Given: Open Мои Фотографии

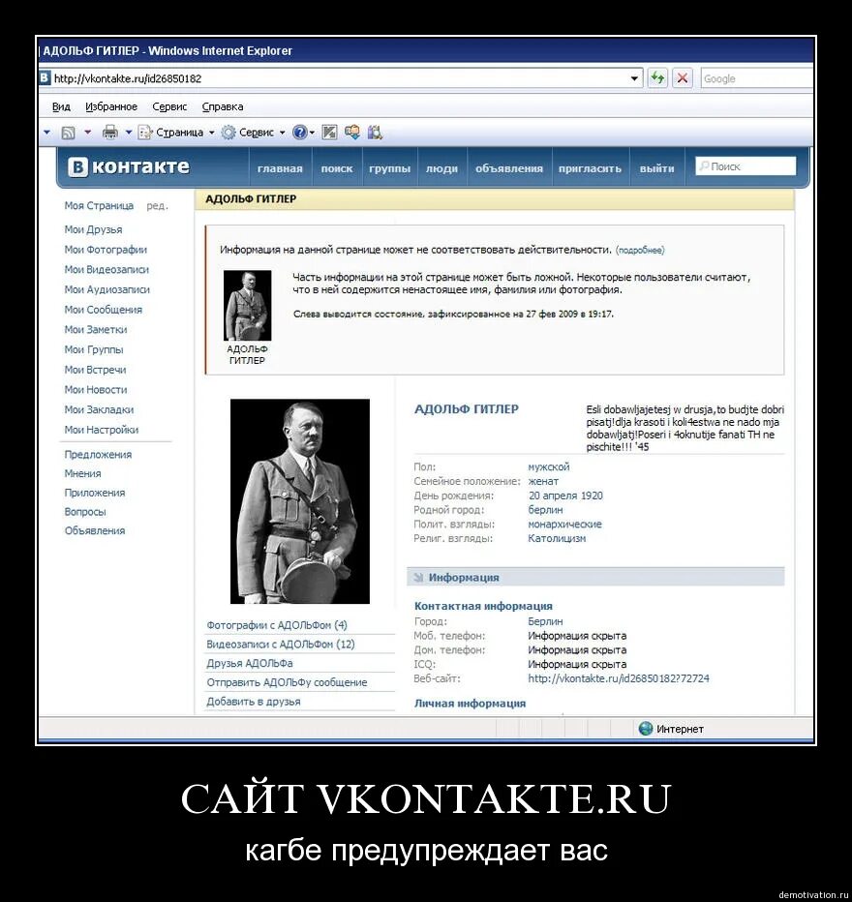Looking at the screenshot, I should coord(106,249).
